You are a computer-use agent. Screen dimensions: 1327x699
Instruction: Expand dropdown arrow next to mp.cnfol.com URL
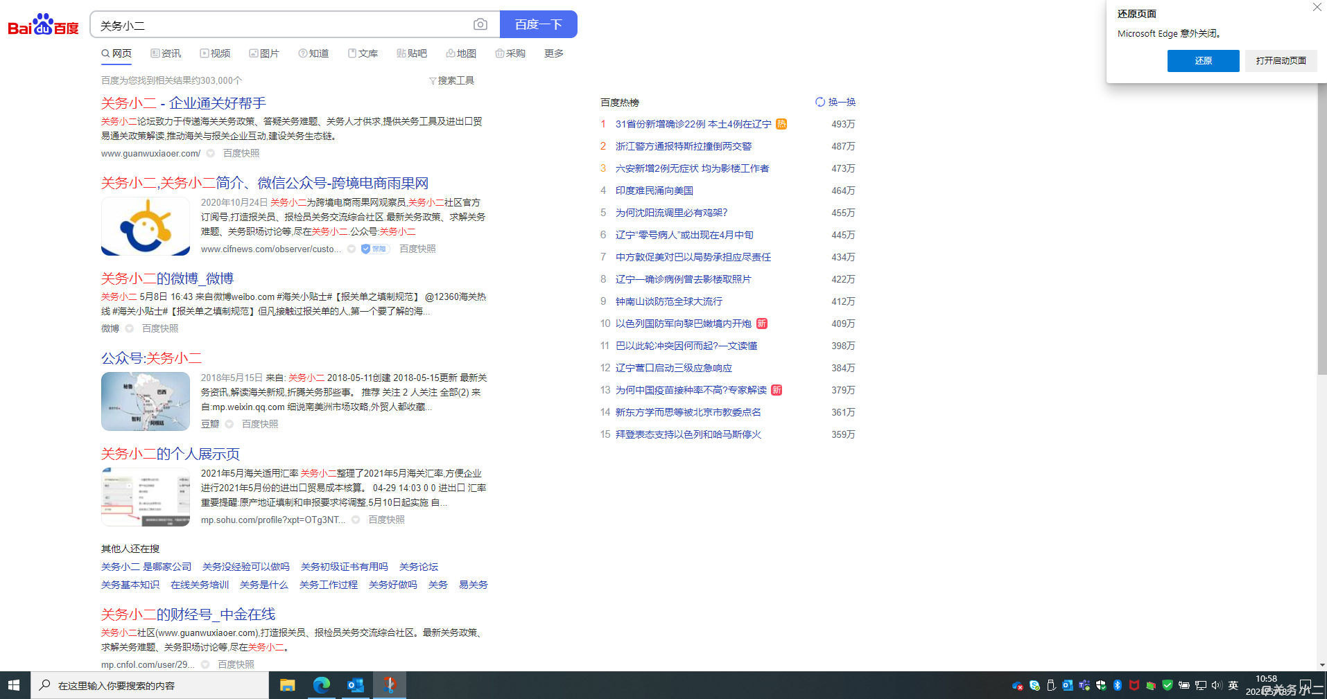[x=205, y=664]
